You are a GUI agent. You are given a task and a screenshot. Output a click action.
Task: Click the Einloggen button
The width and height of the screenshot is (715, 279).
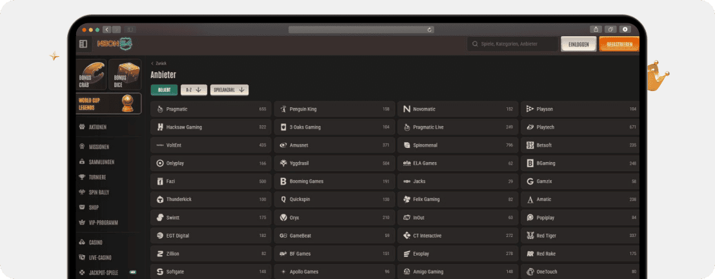click(578, 45)
